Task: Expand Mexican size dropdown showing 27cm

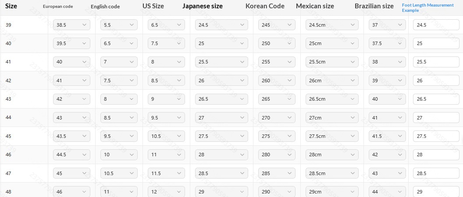Action: tap(332, 118)
